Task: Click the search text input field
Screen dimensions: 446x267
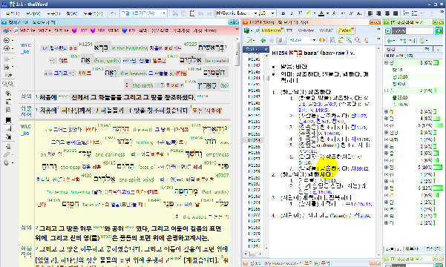Action: [x=413, y=30]
